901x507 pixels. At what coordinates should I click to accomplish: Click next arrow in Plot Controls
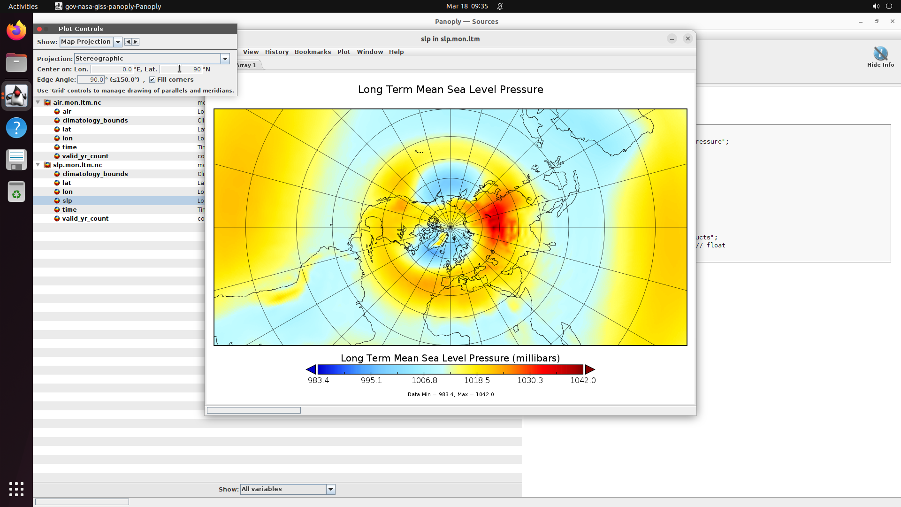point(136,42)
